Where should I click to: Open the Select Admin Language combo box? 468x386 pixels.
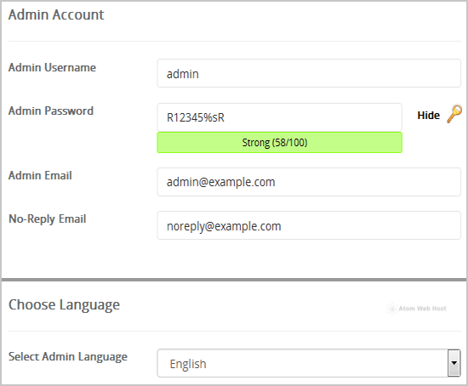(x=309, y=363)
